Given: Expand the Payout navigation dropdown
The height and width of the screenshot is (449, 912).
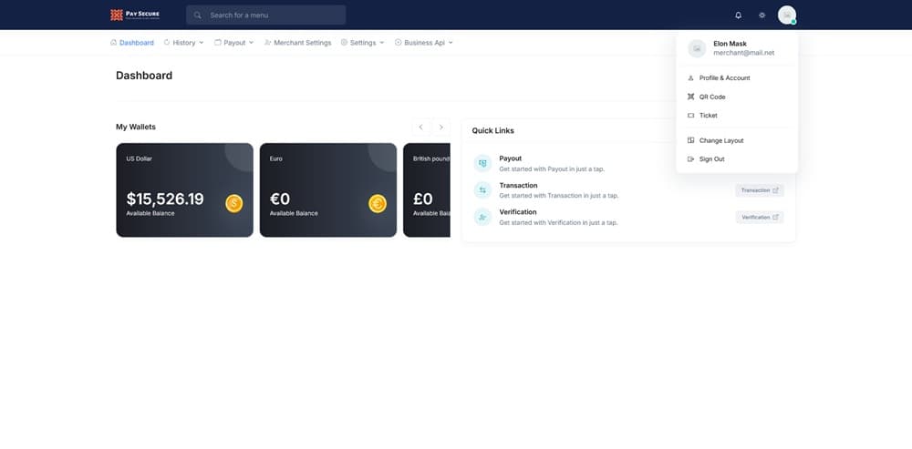Looking at the screenshot, I should pos(234,43).
